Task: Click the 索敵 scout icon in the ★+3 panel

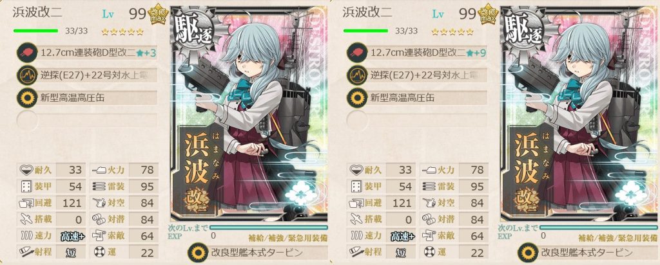Action: point(99,236)
